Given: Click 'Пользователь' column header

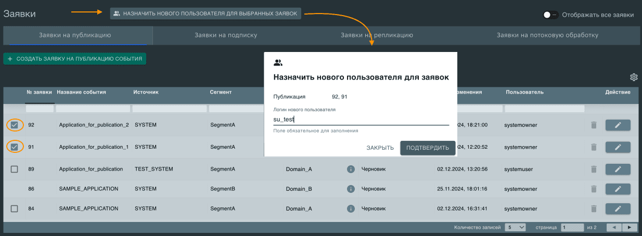Looking at the screenshot, I should pyautogui.click(x=524, y=92).
